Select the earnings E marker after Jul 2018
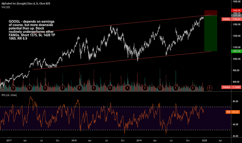 coord(110,88)
